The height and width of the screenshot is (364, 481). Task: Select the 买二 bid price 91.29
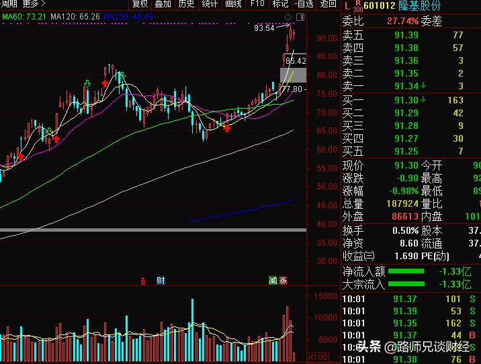(406, 113)
